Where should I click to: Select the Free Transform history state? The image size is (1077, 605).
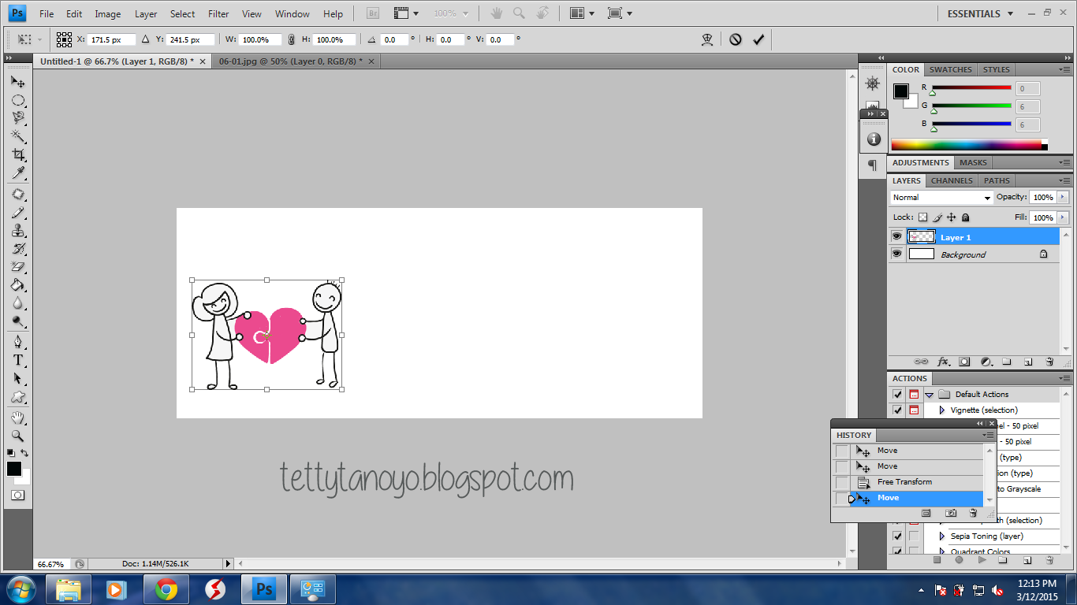click(x=904, y=482)
